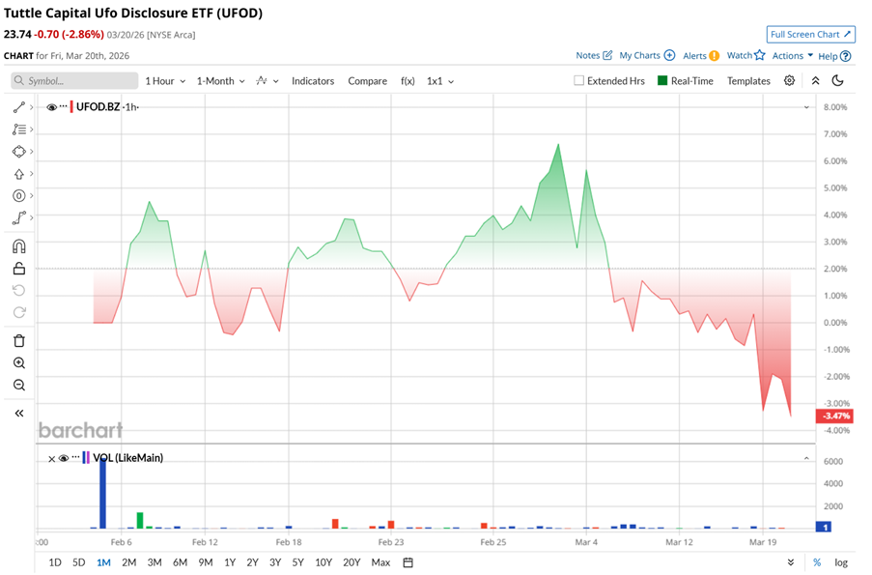The height and width of the screenshot is (575, 872).
Task: Zoom out with the magnifier minus
Action: click(x=19, y=386)
